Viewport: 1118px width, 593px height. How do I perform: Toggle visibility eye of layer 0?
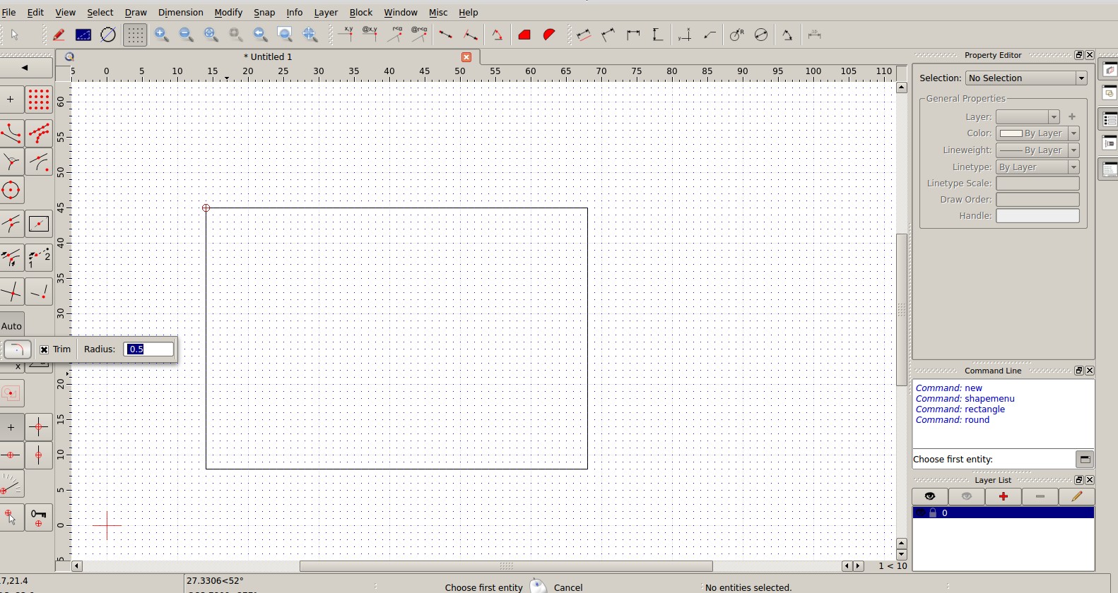point(921,513)
